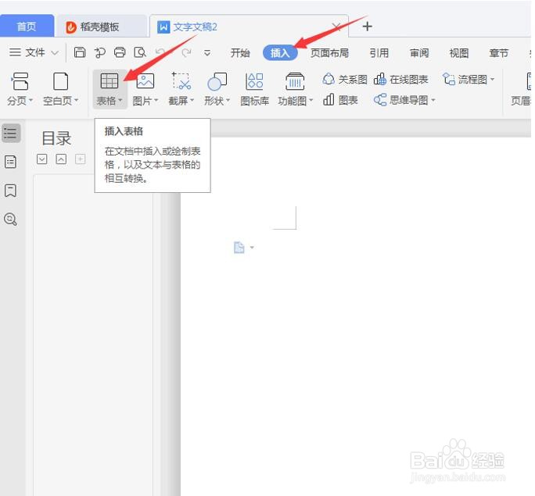Switch to the 开始 ribbon tab
This screenshot has width=535, height=496.
click(x=240, y=53)
